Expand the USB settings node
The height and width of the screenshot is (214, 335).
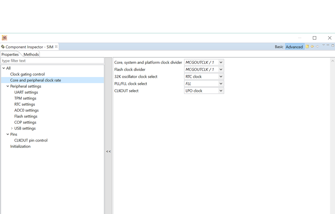pos(12,128)
